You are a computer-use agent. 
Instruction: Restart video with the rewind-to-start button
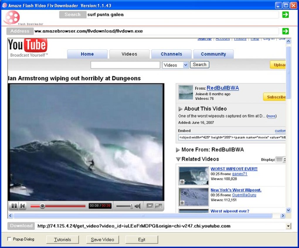click(x=23, y=206)
